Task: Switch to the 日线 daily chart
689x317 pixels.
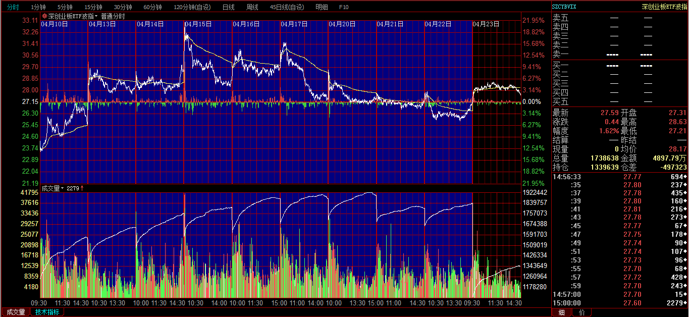Action: tap(228, 7)
